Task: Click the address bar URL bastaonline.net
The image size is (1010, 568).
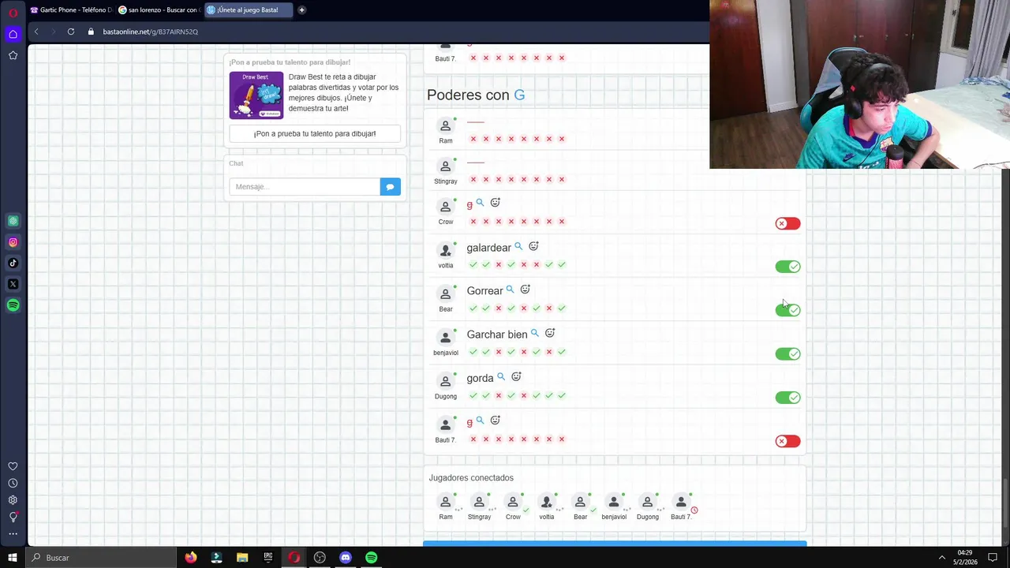Action: click(x=150, y=32)
